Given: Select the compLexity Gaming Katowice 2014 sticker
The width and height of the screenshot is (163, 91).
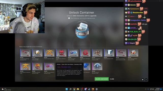Looking at the screenshot, I should click(x=25, y=53).
